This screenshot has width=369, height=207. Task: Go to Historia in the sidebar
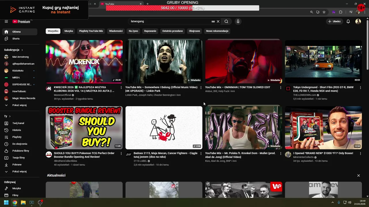[20, 130]
